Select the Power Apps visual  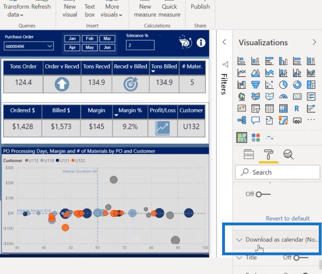pos(297,120)
